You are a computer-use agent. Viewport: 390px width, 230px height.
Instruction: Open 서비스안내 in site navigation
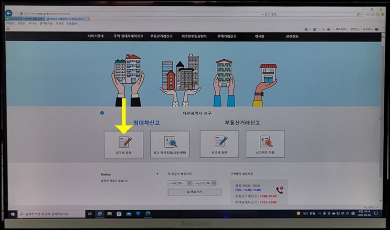96,36
